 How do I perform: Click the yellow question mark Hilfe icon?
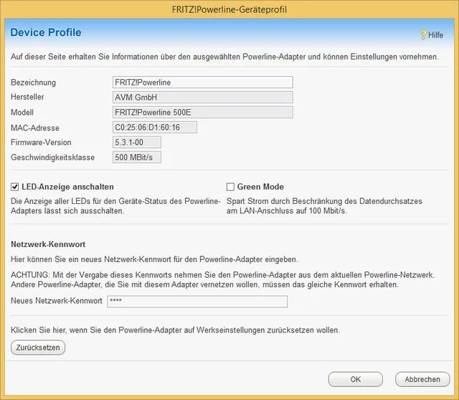[424, 35]
